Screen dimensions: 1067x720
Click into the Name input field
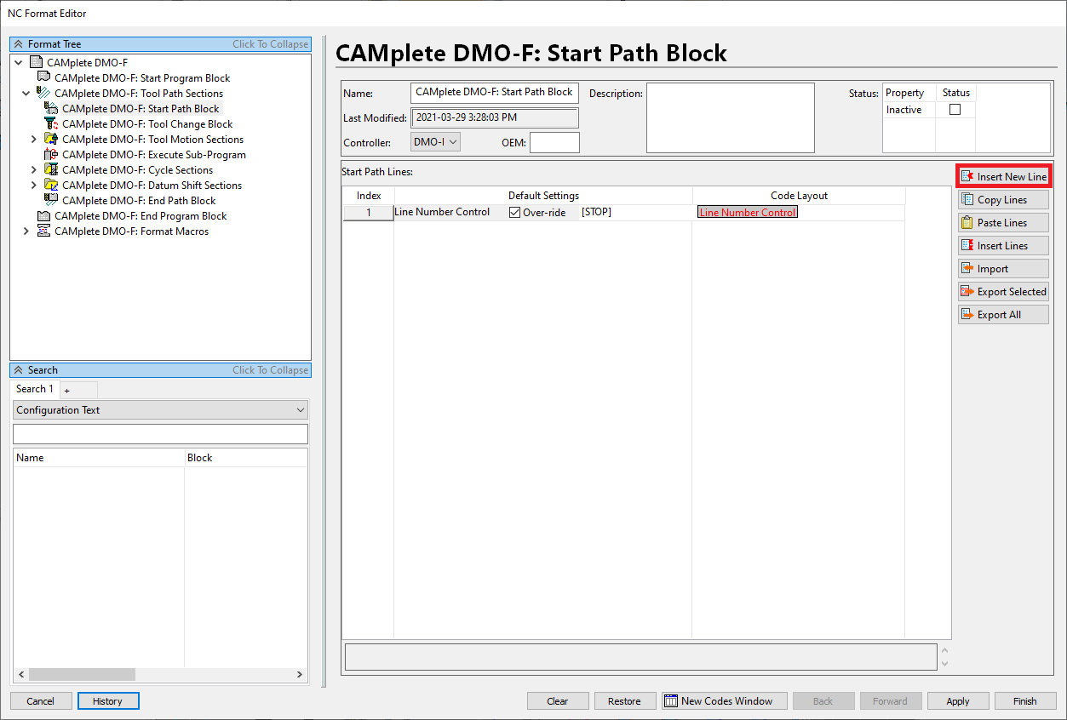(x=495, y=93)
